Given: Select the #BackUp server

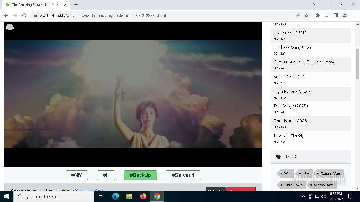Looking at the screenshot, I should [140, 175].
